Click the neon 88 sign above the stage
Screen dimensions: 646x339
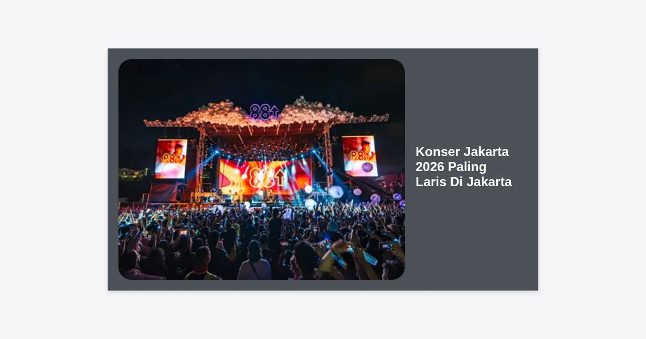(x=264, y=111)
